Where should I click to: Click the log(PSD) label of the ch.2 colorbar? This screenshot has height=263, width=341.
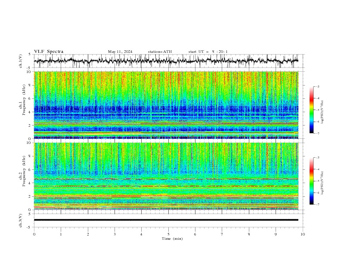click(x=322, y=183)
